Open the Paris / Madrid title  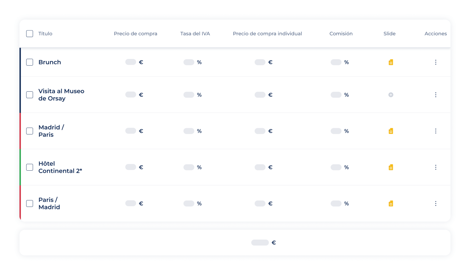49,203
